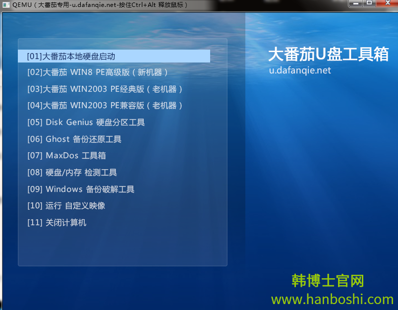398x310 pixels.
Task: Click the 韩博士官网 watermark text
Action: click(x=328, y=281)
